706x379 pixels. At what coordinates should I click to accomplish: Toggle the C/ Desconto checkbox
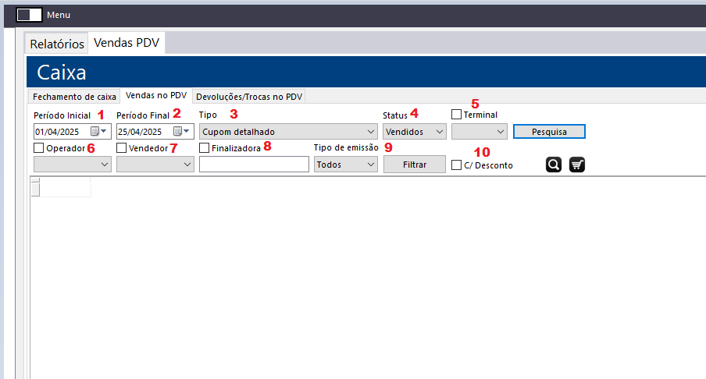pyautogui.click(x=457, y=165)
